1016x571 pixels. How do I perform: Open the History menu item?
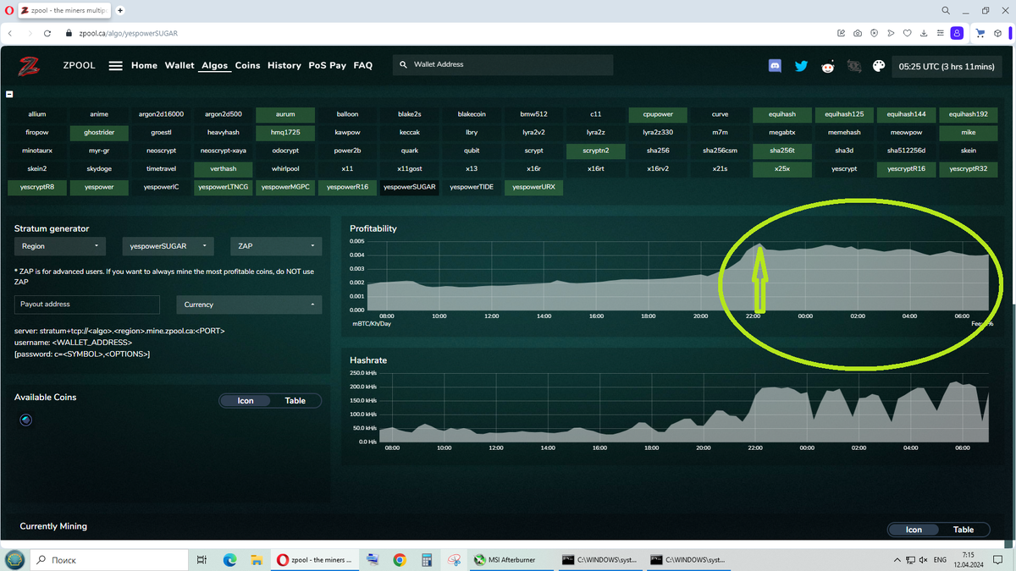pos(284,65)
